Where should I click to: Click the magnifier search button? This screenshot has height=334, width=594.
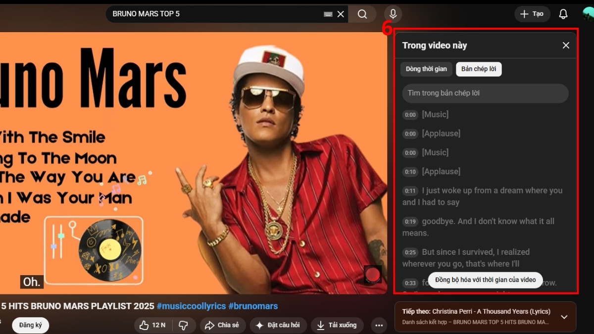(x=362, y=14)
